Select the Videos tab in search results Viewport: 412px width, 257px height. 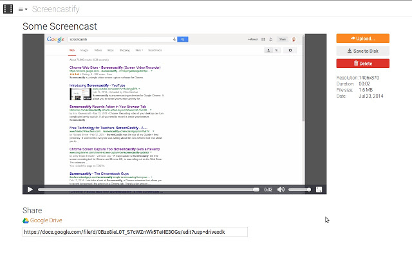(98, 50)
